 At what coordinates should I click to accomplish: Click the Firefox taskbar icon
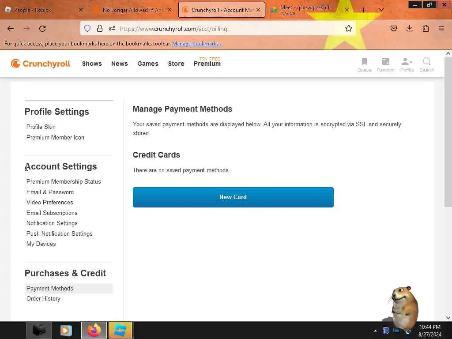coord(94,330)
